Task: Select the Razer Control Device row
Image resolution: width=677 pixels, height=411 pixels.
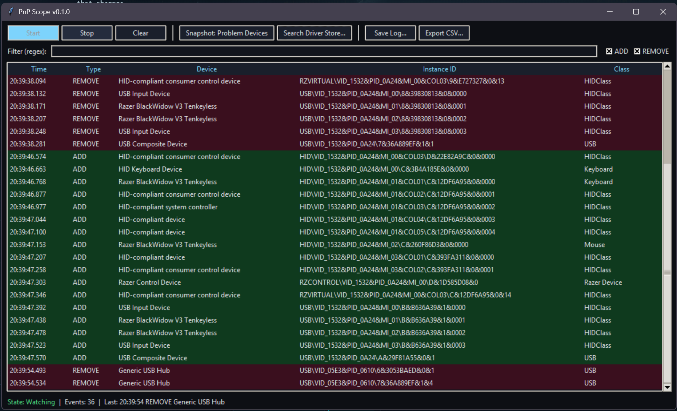Action: click(x=334, y=282)
